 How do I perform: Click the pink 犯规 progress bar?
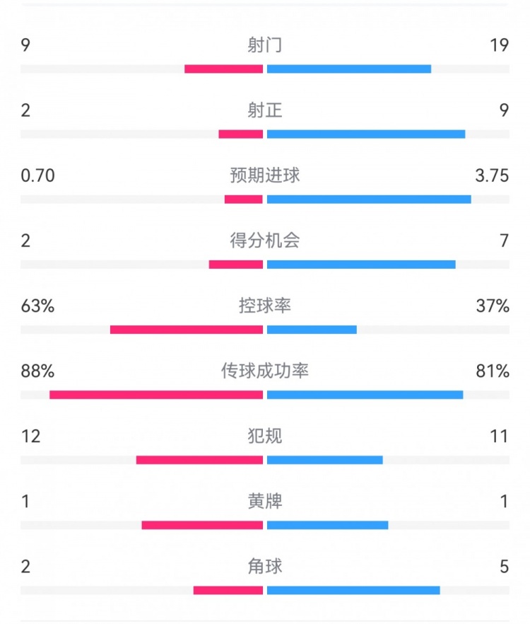point(199,460)
